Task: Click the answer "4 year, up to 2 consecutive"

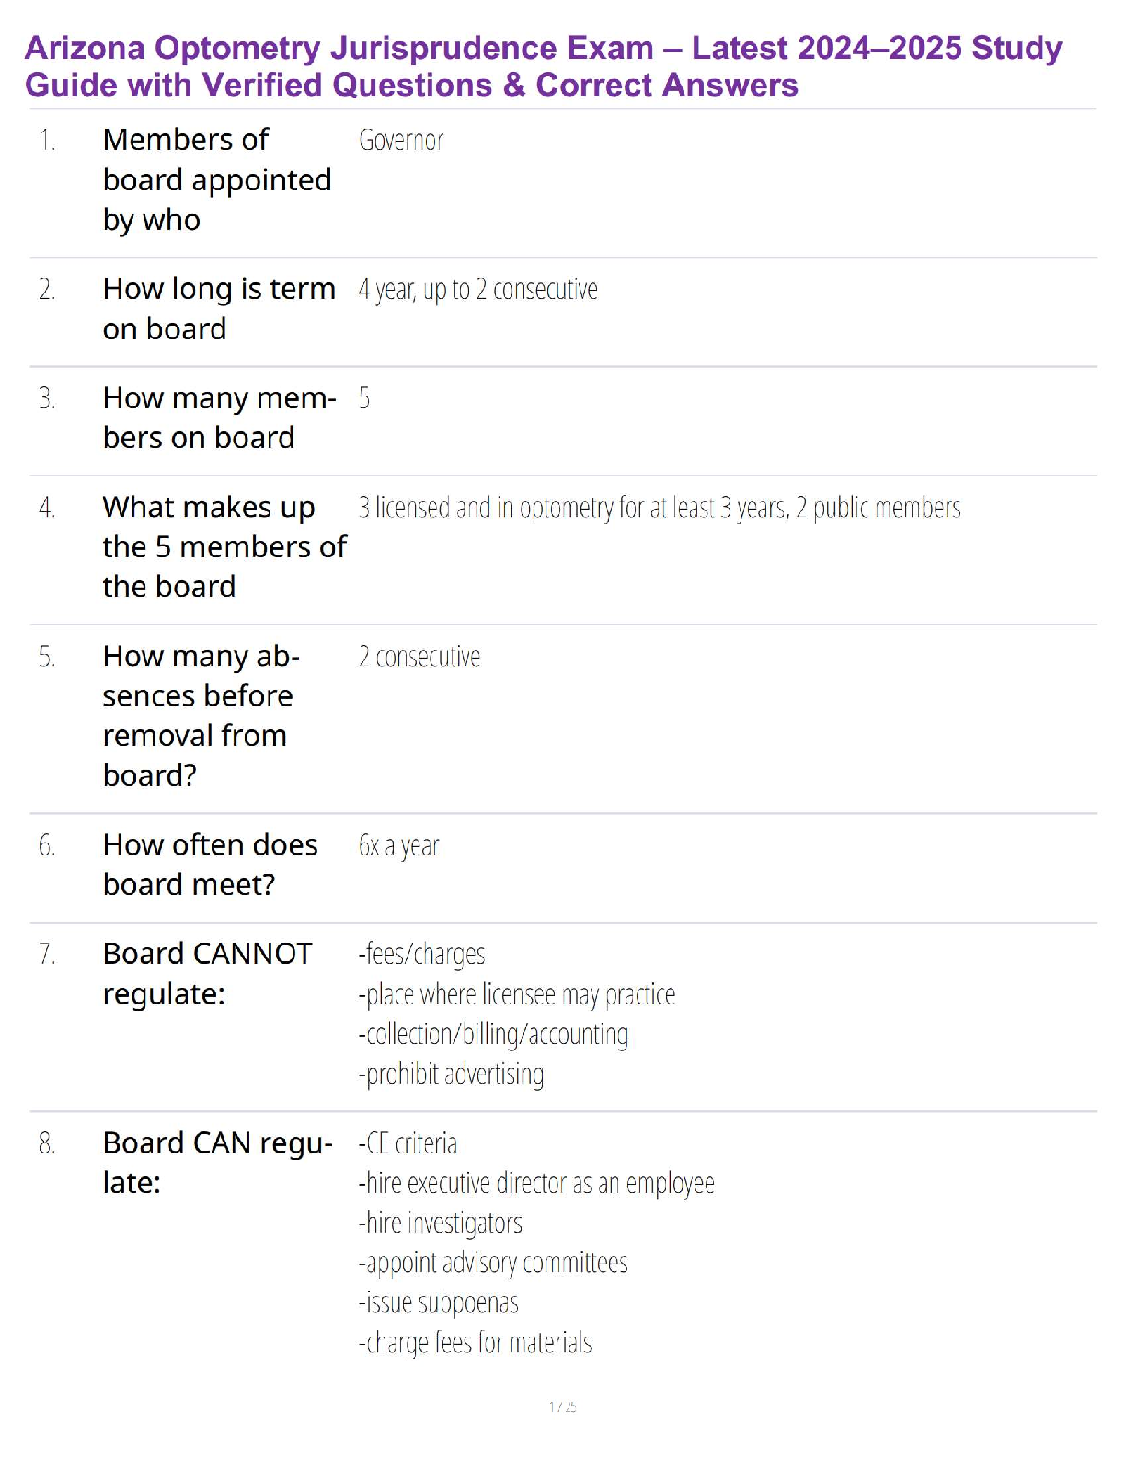Action: click(x=477, y=290)
